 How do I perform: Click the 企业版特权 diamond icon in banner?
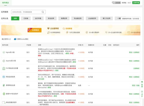[48, 28]
